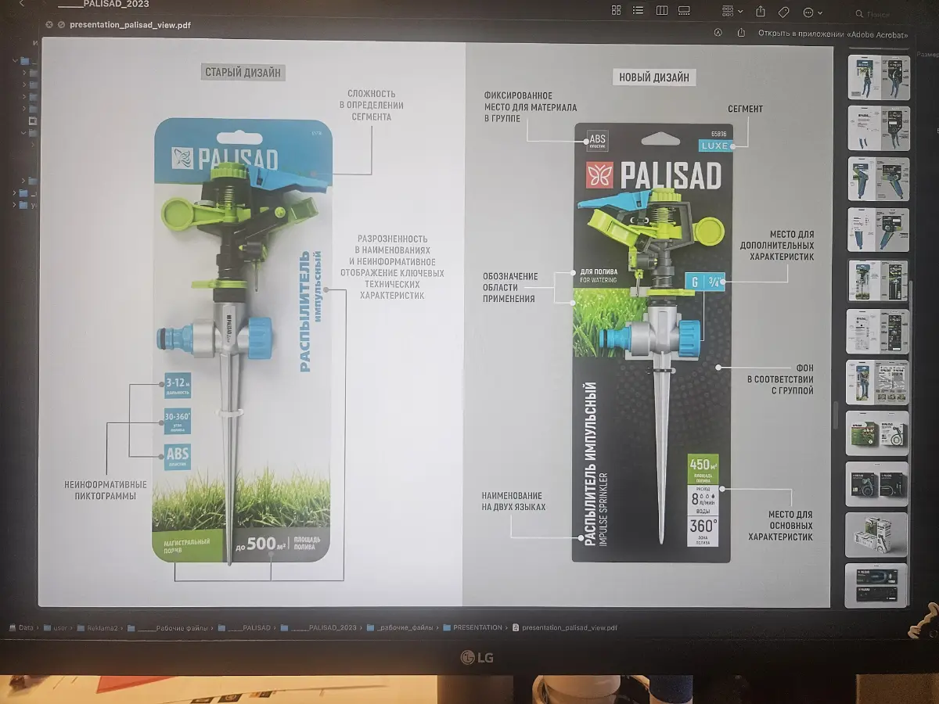Viewport: 939px width, 704px height.
Task: Select the last visible page thumbnail
Action: (877, 584)
